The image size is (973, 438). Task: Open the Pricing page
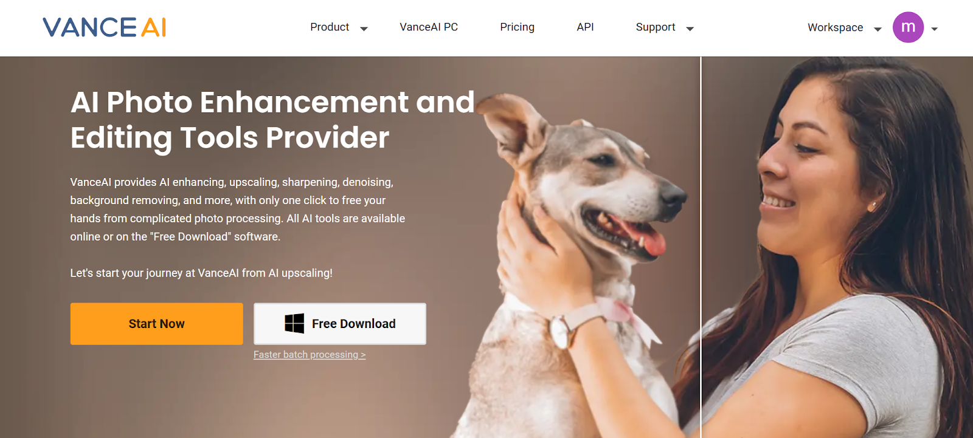click(517, 27)
